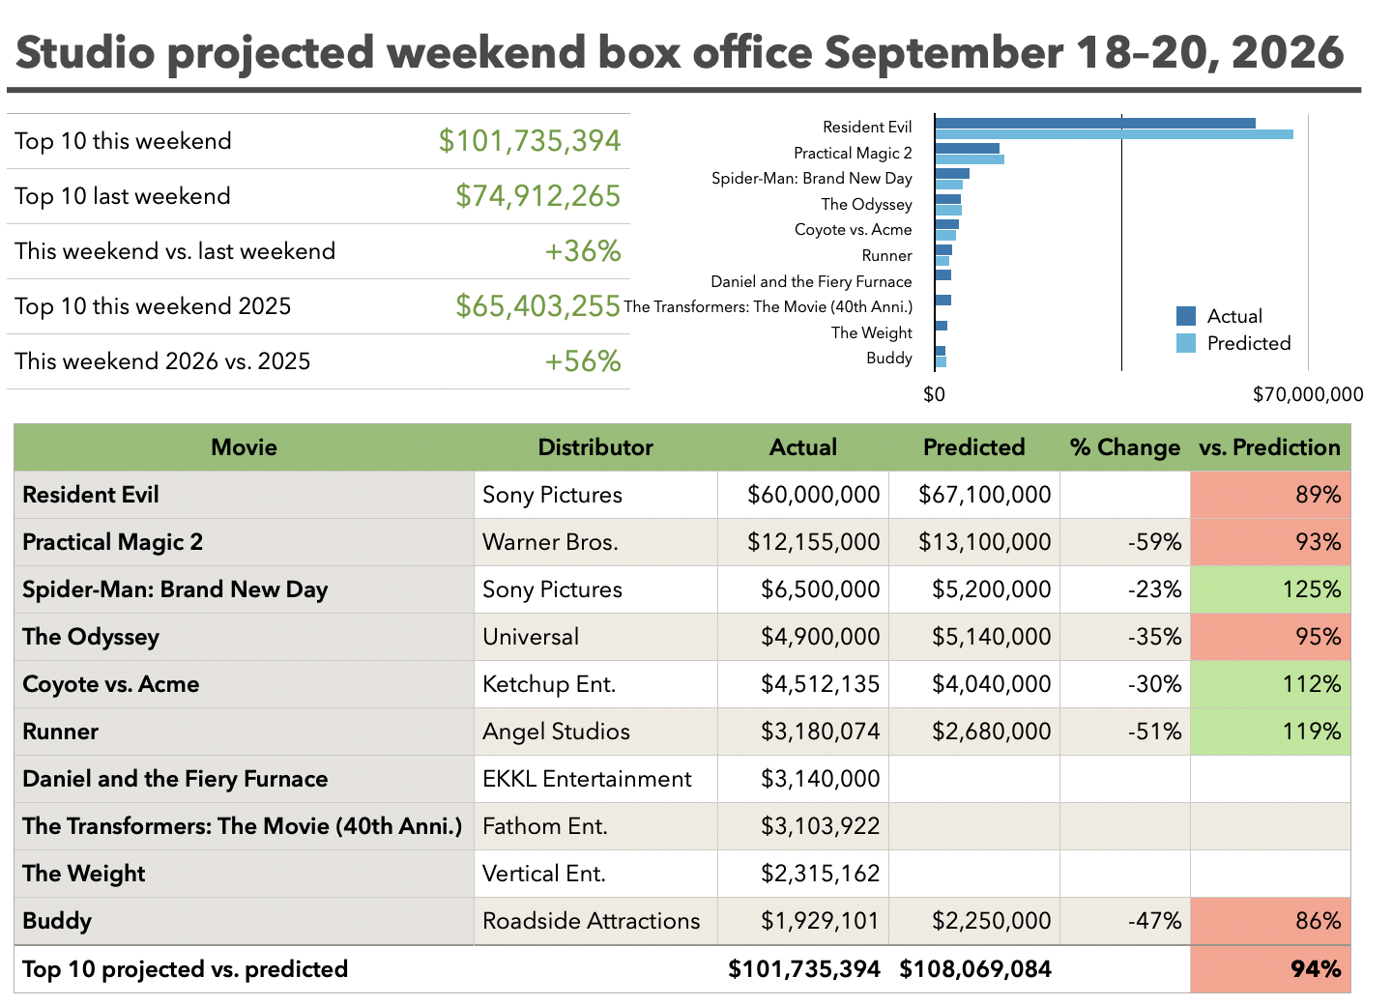Click The Odyssey movie table cell

point(244,637)
